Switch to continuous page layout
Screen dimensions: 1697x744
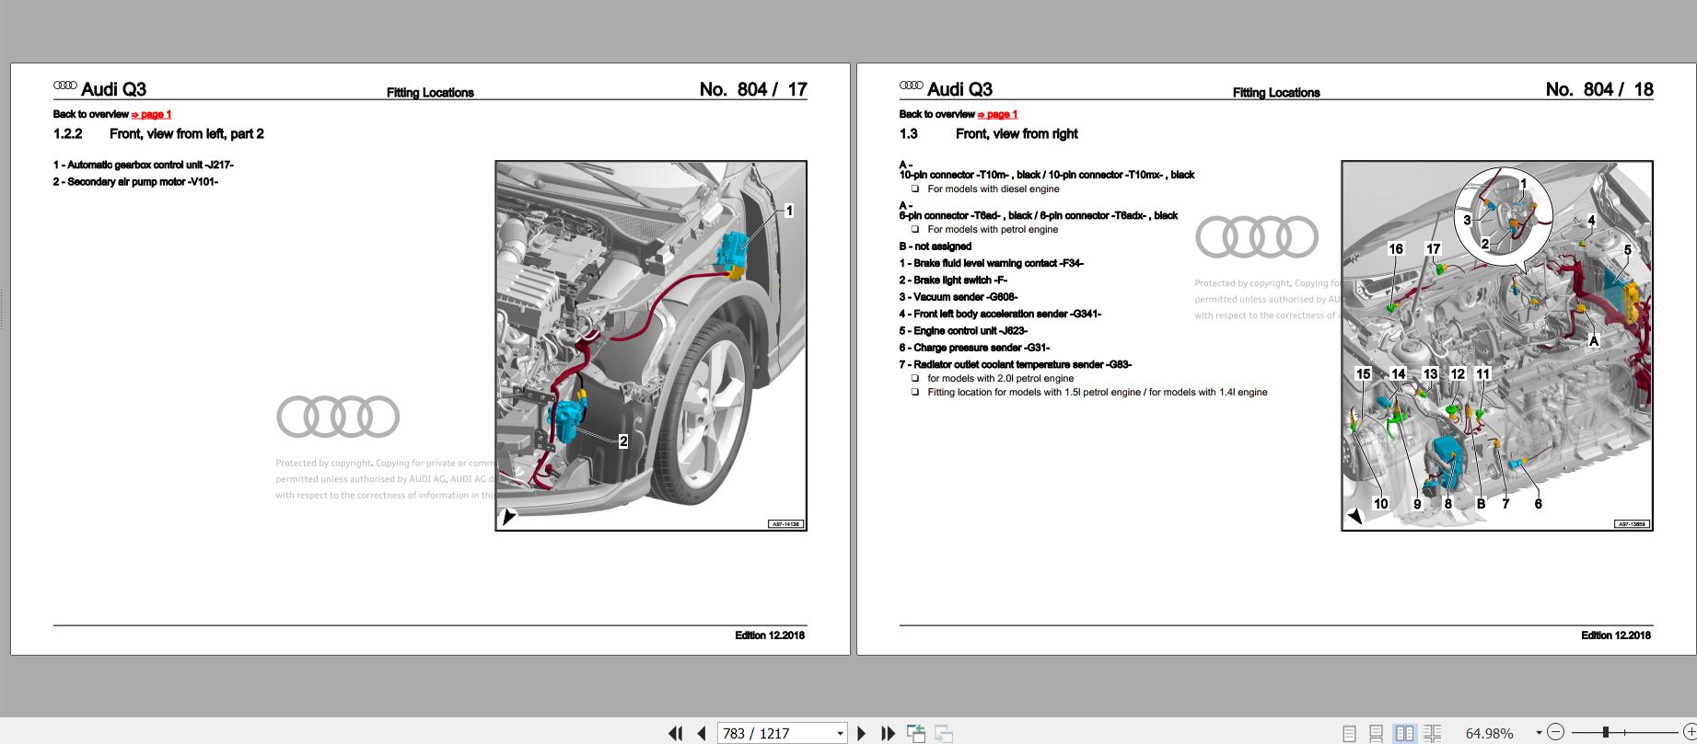[x=1376, y=733]
